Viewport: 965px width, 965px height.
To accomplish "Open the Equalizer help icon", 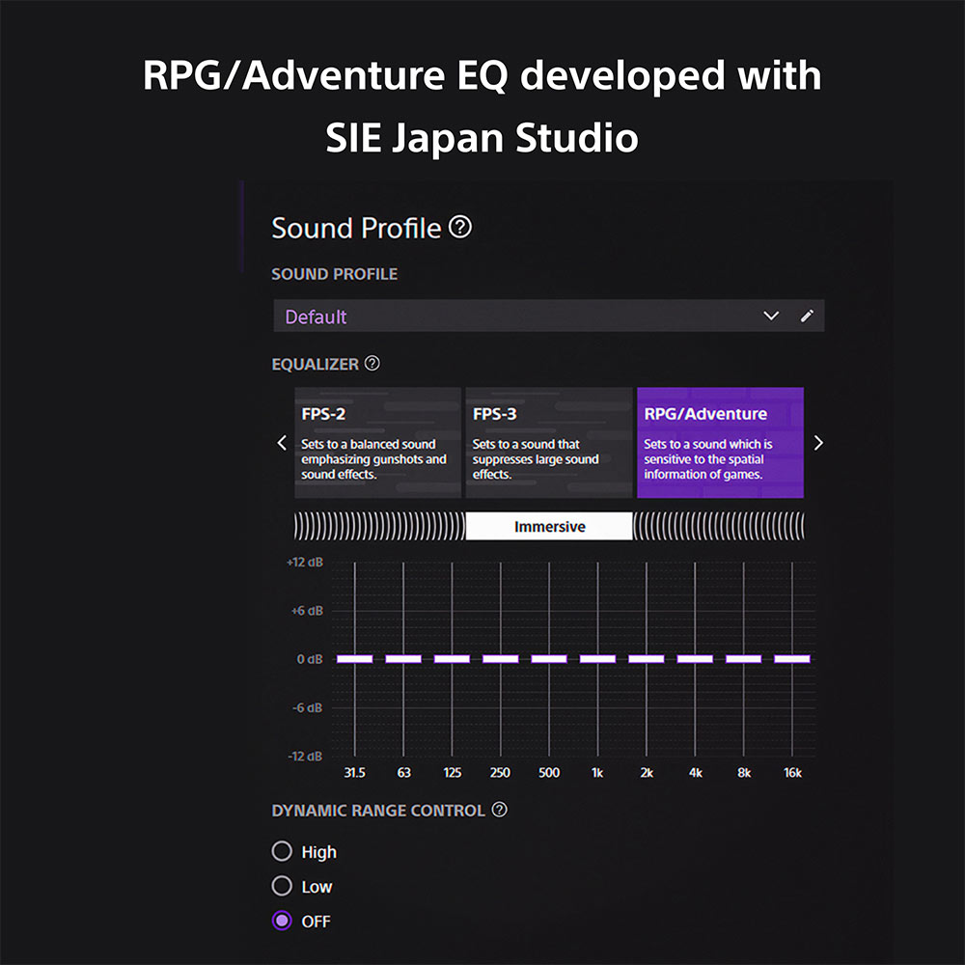I will pos(372,363).
